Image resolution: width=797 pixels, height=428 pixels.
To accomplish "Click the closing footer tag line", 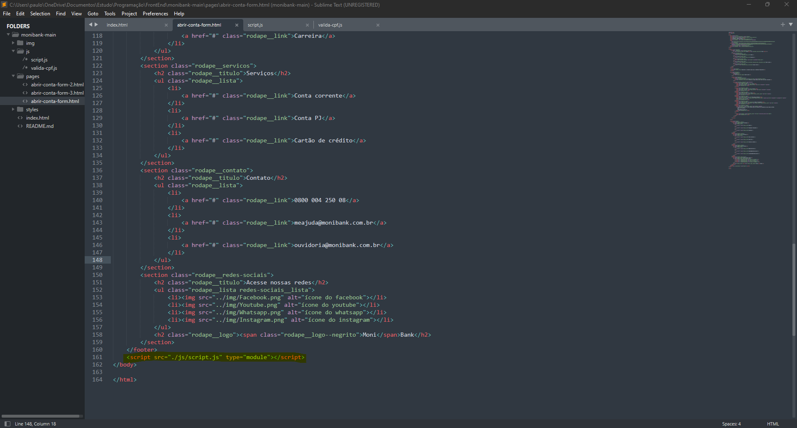I will click(142, 350).
